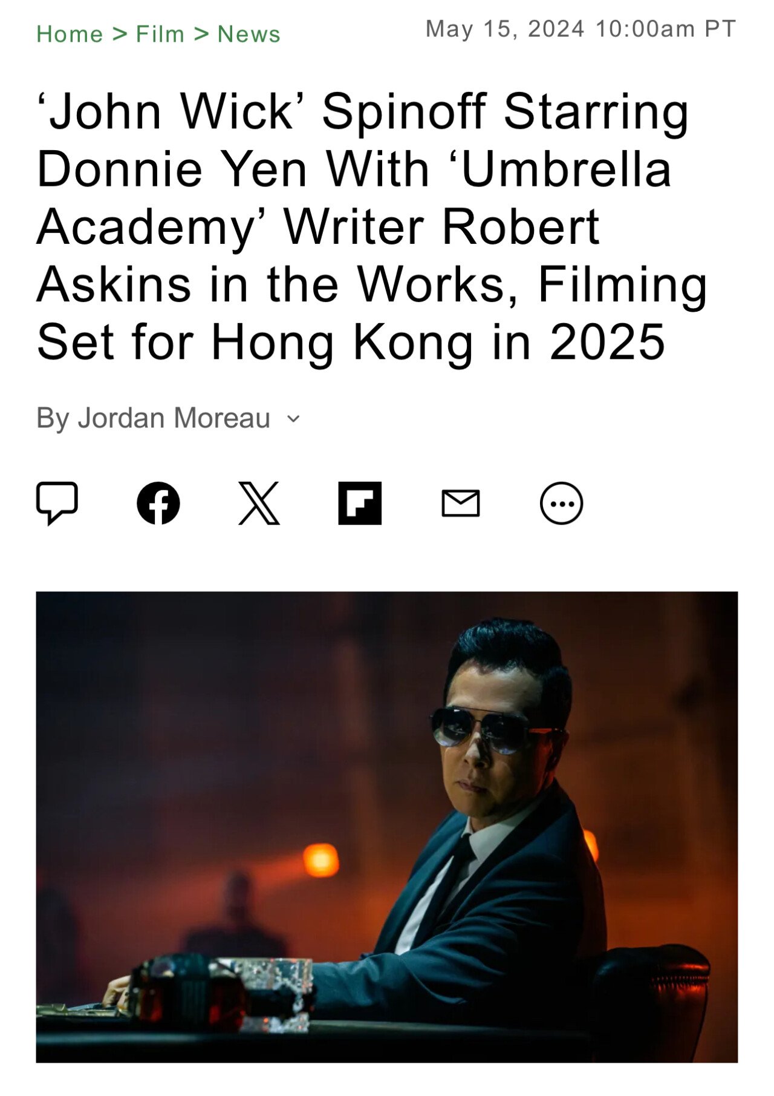774x1096 pixels.
Task: Click author name Jordan Moreau
Action: 174,418
